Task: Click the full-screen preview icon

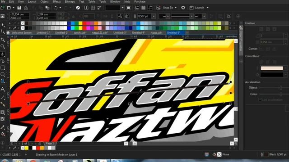Action: point(128,8)
